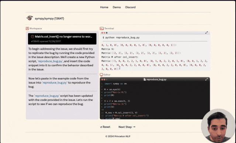
Task: Click the file icon beside reproduce_bug.py title
Action: [x=145, y=79]
